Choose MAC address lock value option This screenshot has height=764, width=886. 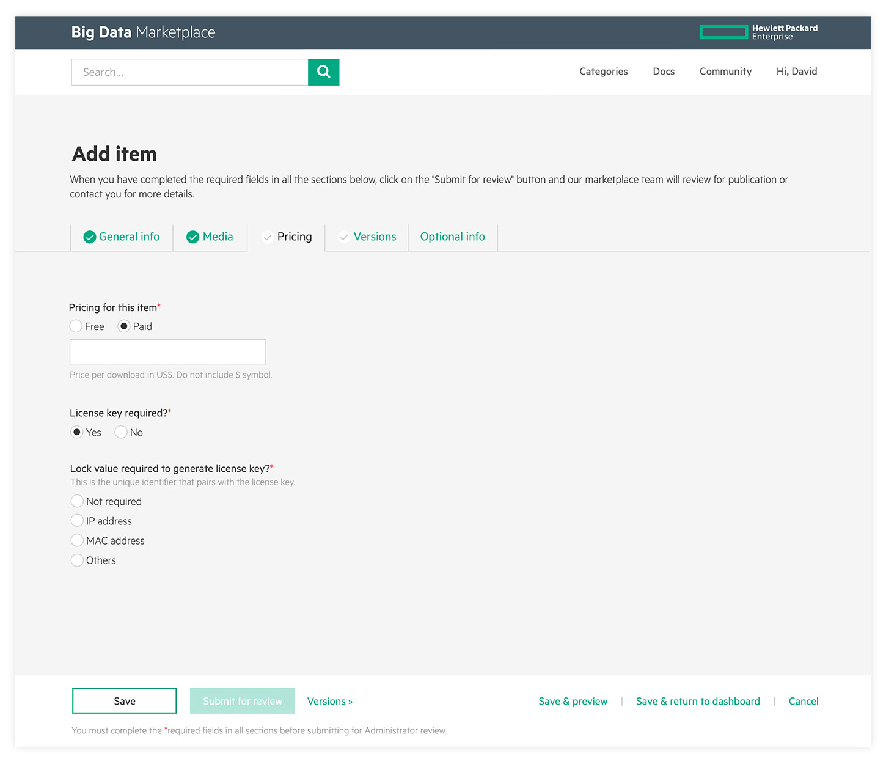[x=77, y=540]
